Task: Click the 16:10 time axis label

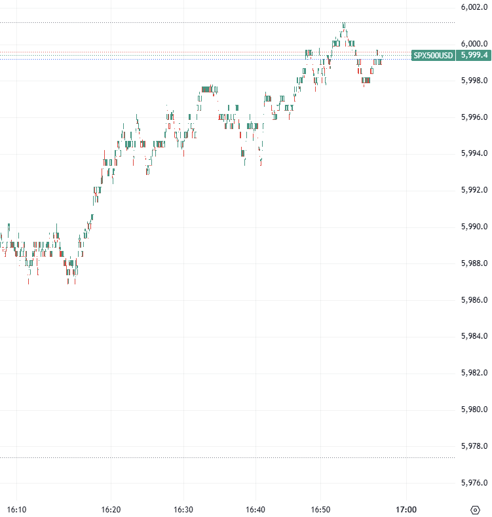Action: [16, 509]
